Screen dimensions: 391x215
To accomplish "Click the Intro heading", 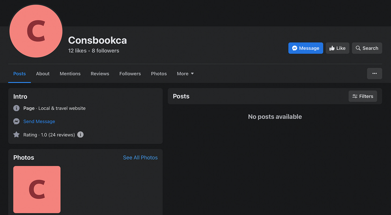I will [20, 97].
